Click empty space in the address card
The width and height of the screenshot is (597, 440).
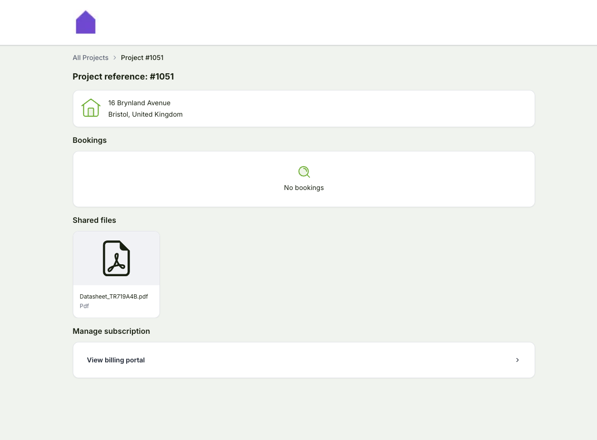(x=357, y=109)
